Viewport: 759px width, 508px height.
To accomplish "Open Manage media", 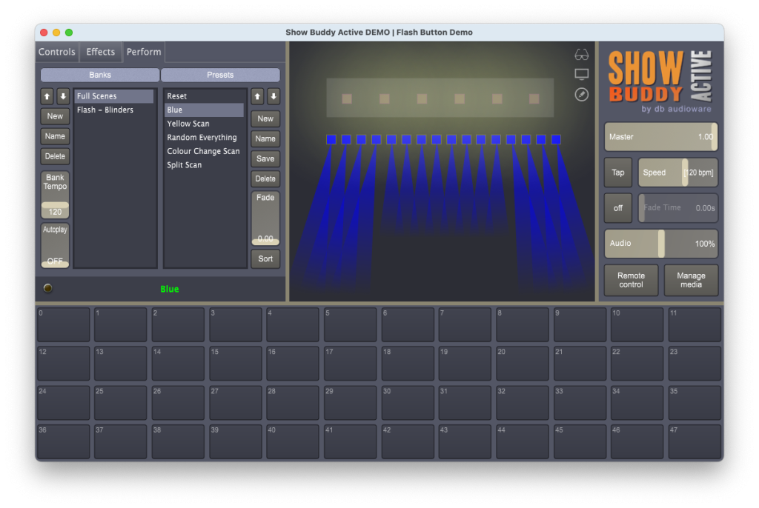I will click(x=691, y=280).
